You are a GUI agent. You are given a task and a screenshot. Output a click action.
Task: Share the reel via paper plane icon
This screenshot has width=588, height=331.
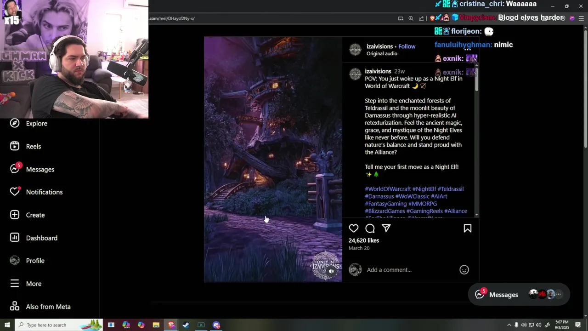click(386, 228)
